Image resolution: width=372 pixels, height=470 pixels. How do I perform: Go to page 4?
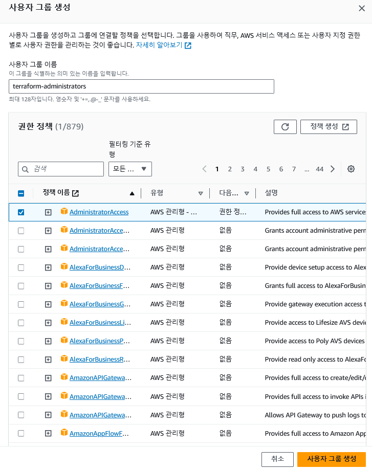click(255, 169)
